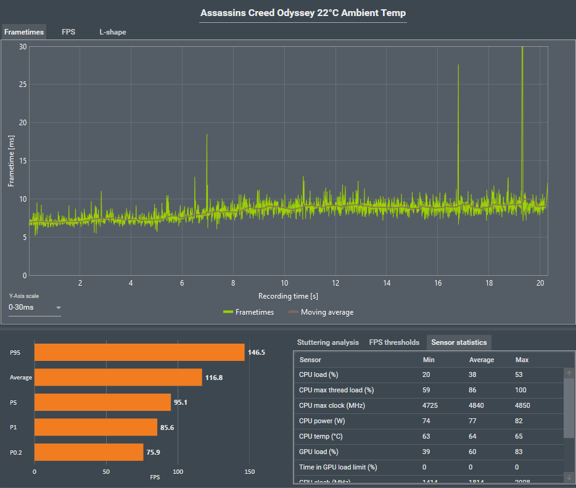Screen dimensions: 576x488
Task: Click the Frametime [ms] axis label
Action: (x=11, y=161)
